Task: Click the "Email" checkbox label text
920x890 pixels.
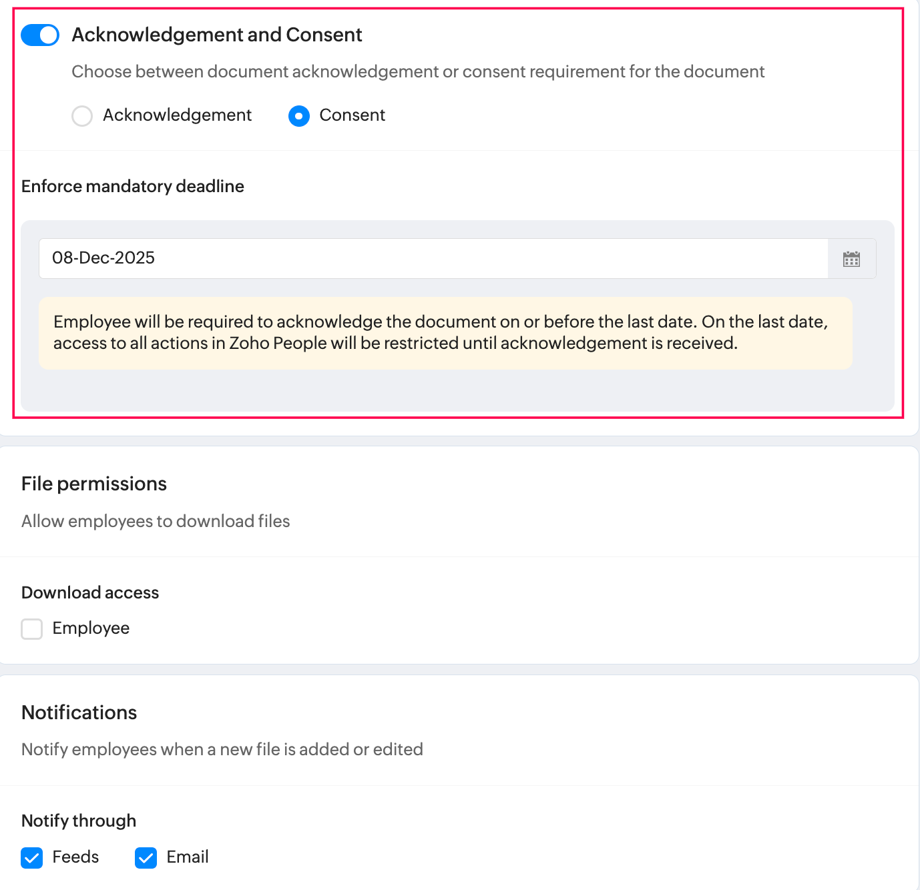Action: [188, 857]
